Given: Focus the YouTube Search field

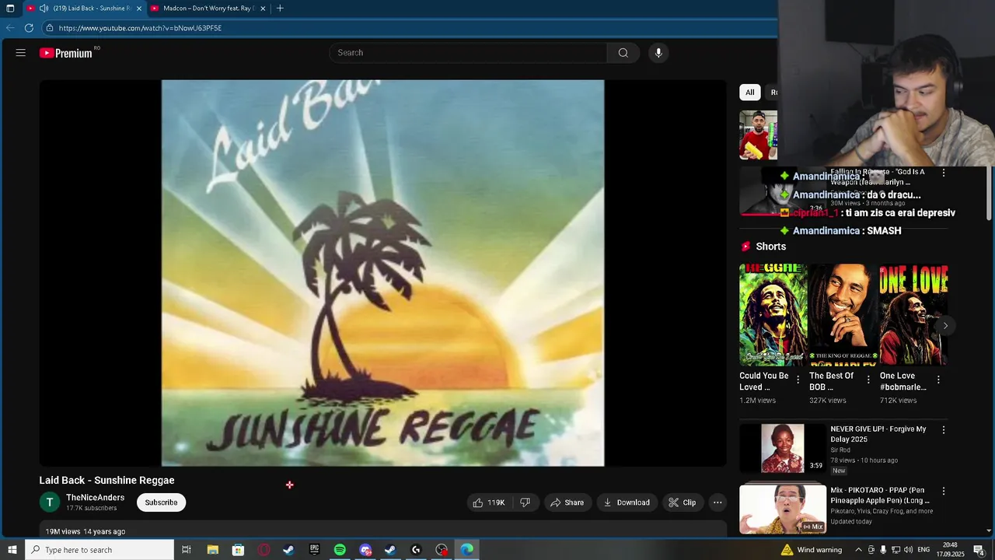Looking at the screenshot, I should [x=468, y=53].
